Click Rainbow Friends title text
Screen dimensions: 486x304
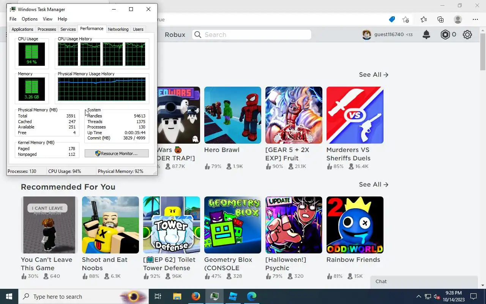pos(353,260)
